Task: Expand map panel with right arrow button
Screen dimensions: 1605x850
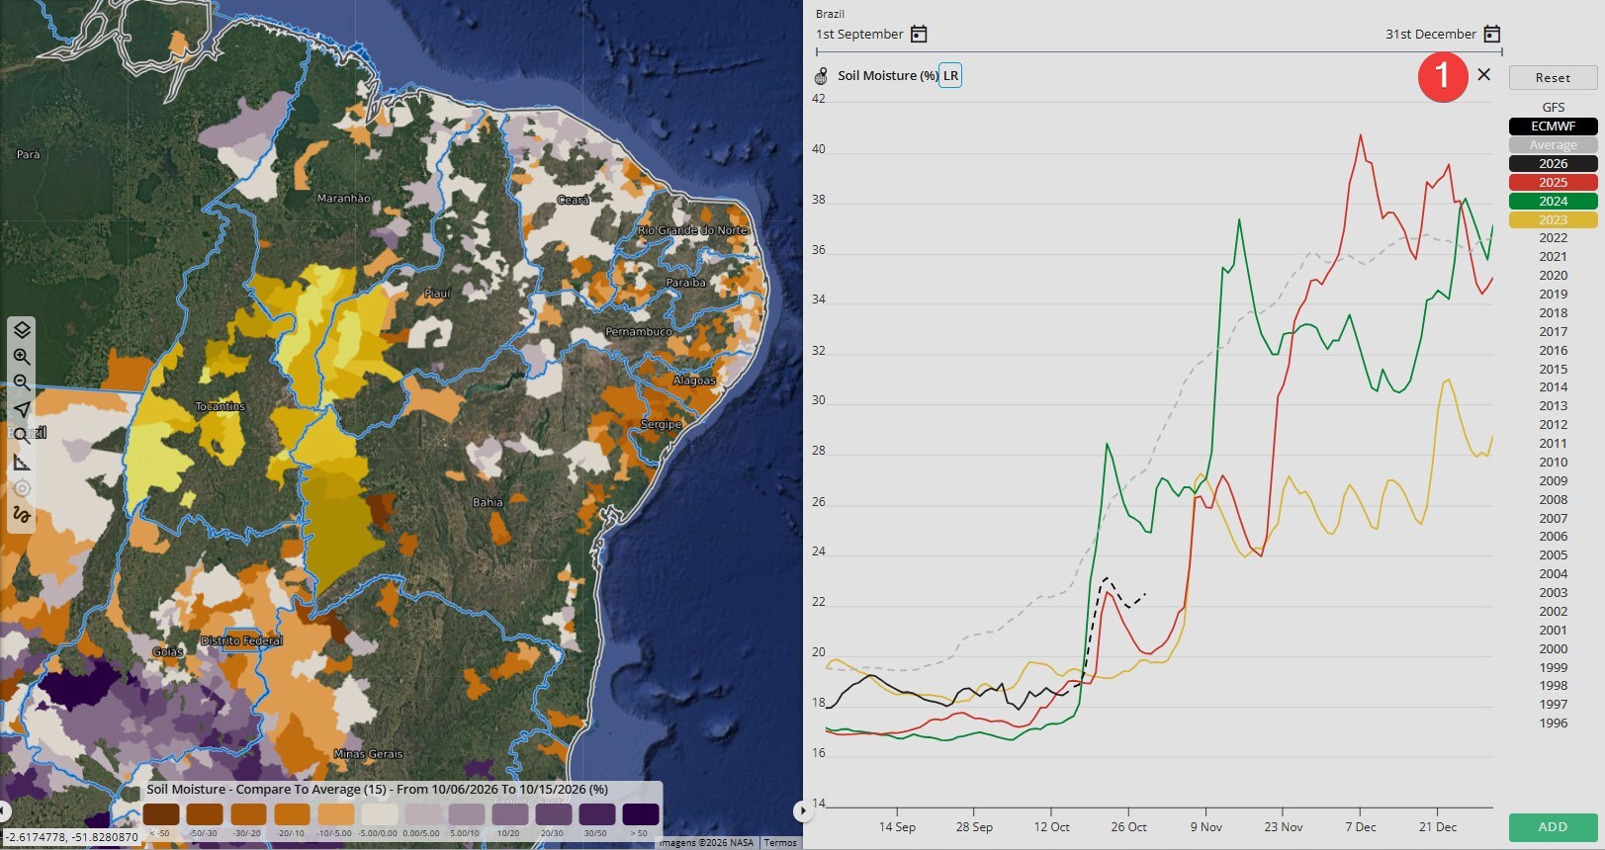Action: click(x=802, y=811)
